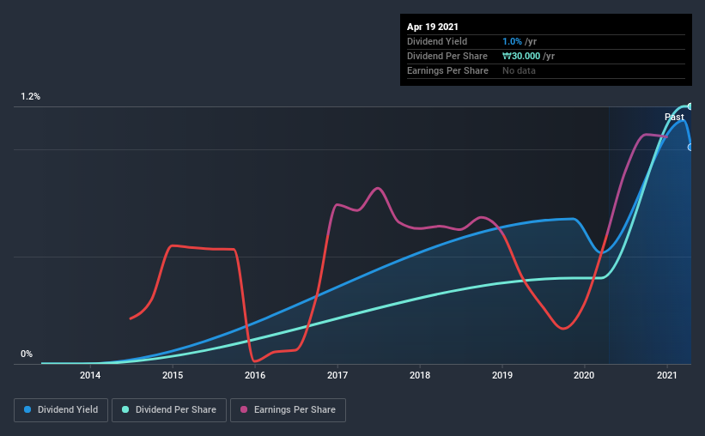Toggle the Earnings Per Share legend button
Screen dimensions: 705x436
tap(288, 410)
